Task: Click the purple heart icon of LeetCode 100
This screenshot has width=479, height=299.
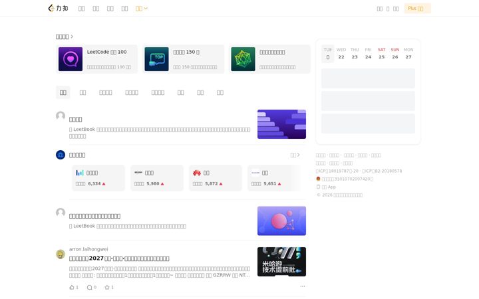Action: point(71,59)
